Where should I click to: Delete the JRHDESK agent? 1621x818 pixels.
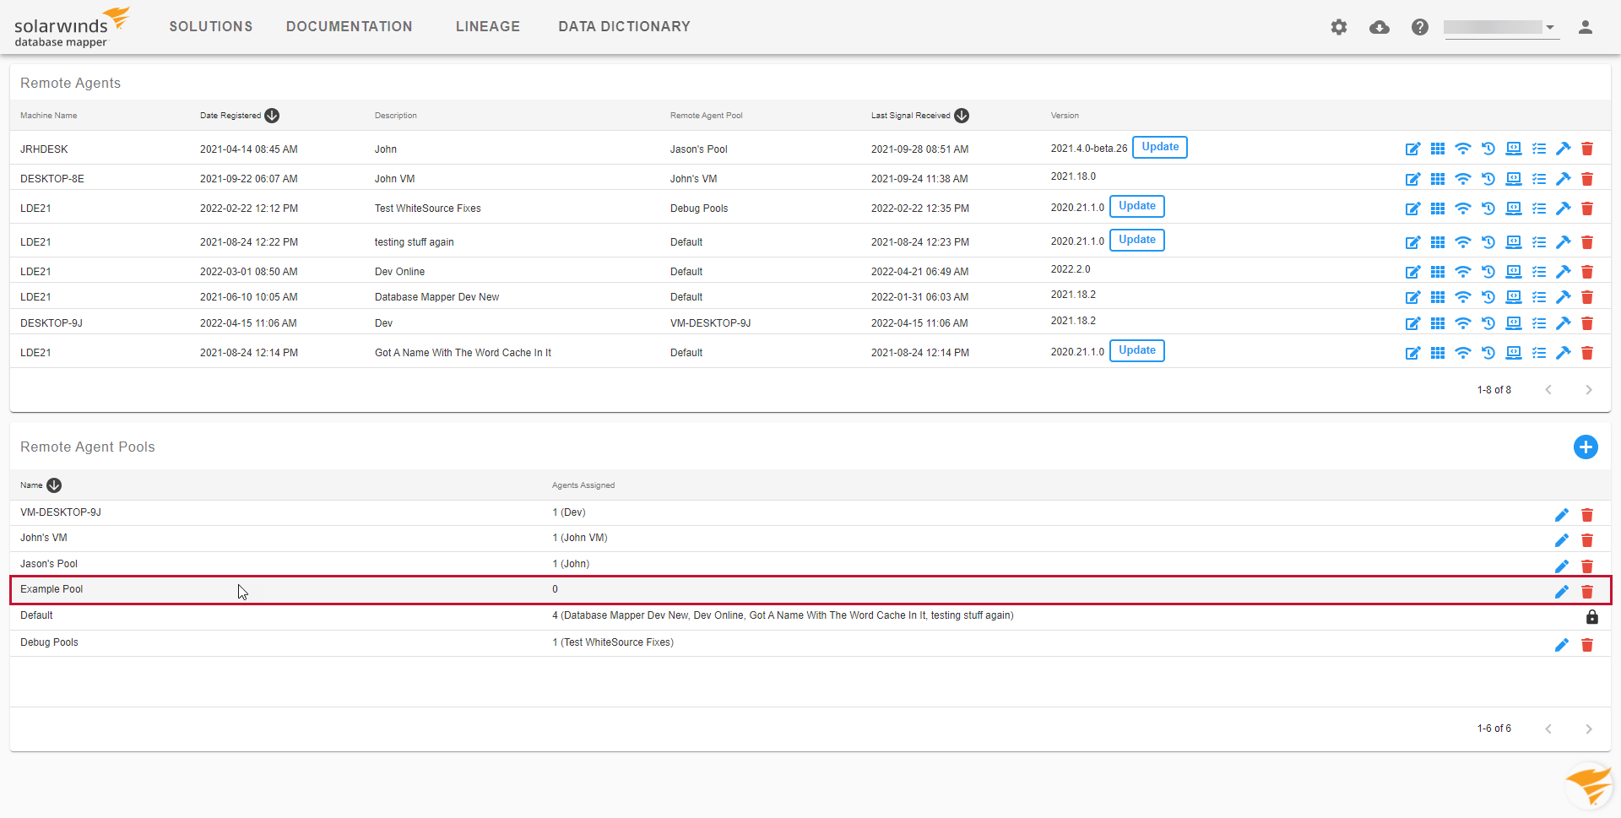[x=1587, y=149]
